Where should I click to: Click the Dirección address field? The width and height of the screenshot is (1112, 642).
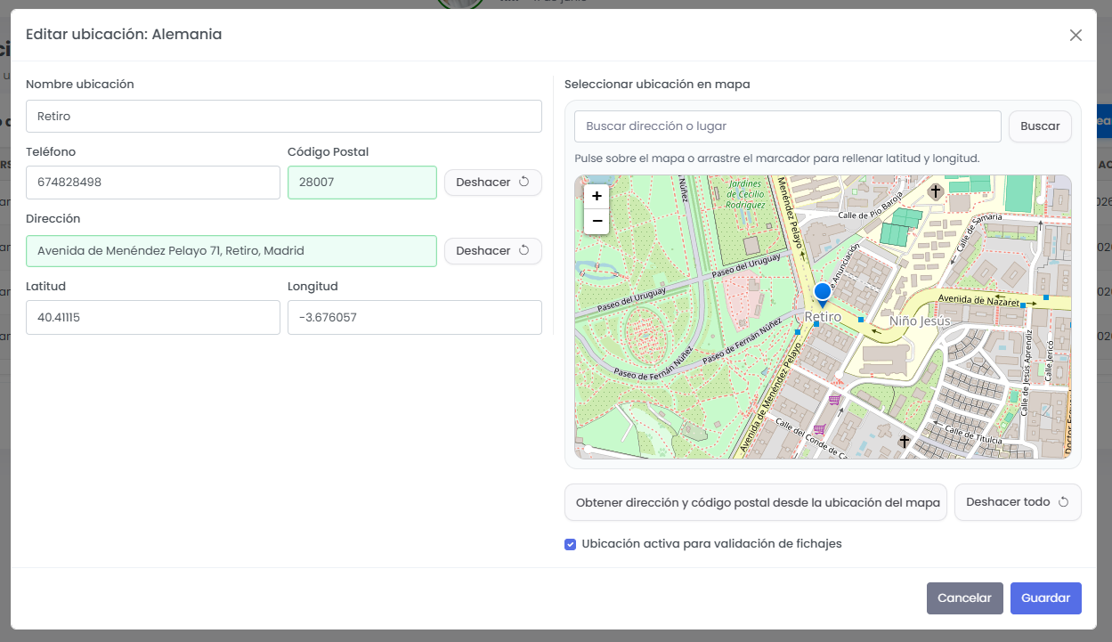[x=231, y=251]
